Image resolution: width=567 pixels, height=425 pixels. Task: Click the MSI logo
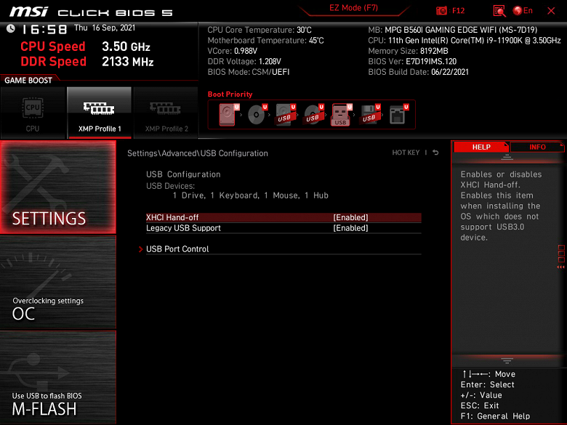pos(28,12)
